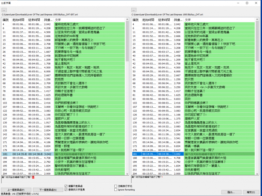Image resolution: width=262 pixels, height=196 pixels.
Task: Select row number 122 in right list
Action: tap(135, 111)
